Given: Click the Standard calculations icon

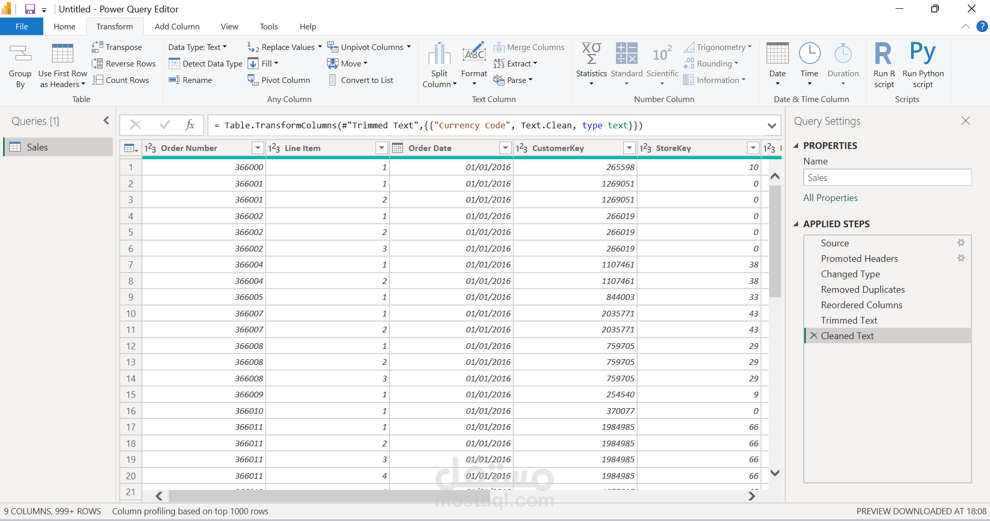Looking at the screenshot, I should point(627,54).
